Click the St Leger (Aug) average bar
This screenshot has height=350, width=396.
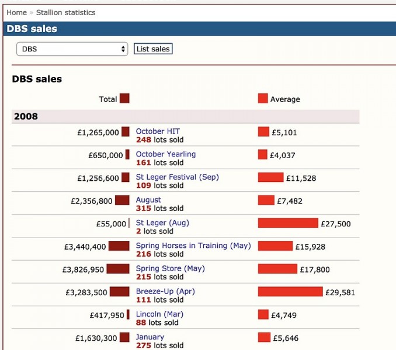click(x=288, y=223)
